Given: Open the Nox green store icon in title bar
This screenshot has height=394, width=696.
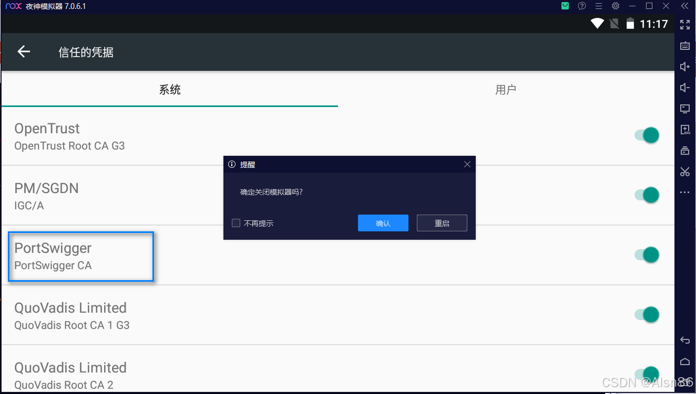Looking at the screenshot, I should point(565,6).
